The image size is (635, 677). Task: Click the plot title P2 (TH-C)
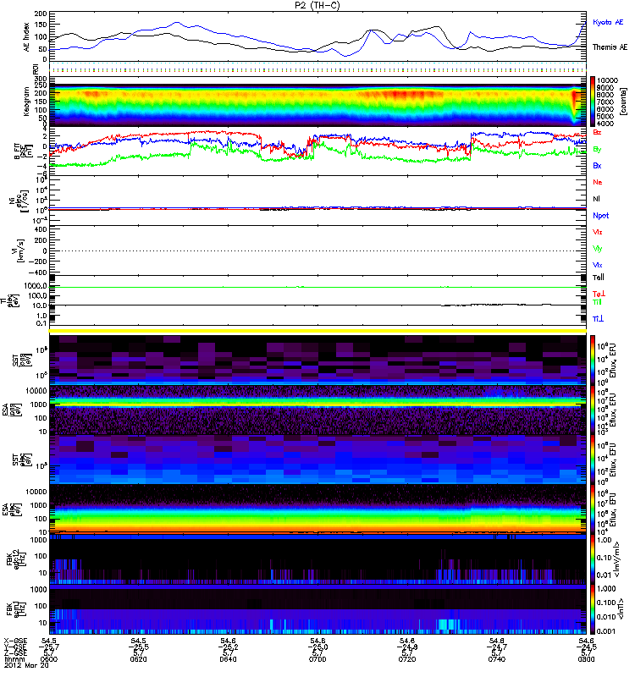tap(317, 5)
